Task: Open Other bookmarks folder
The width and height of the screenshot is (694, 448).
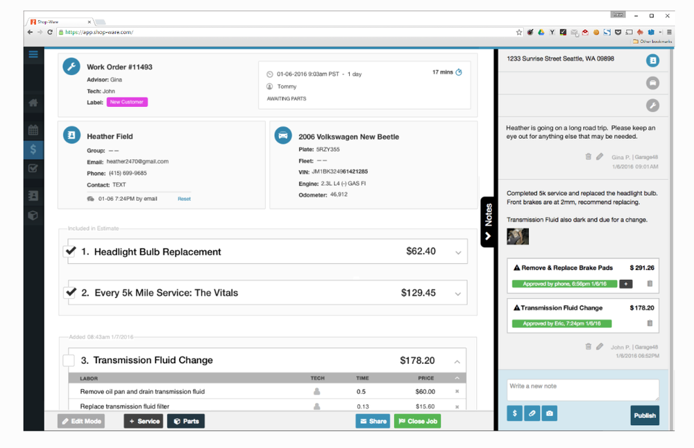Action: 653,41
